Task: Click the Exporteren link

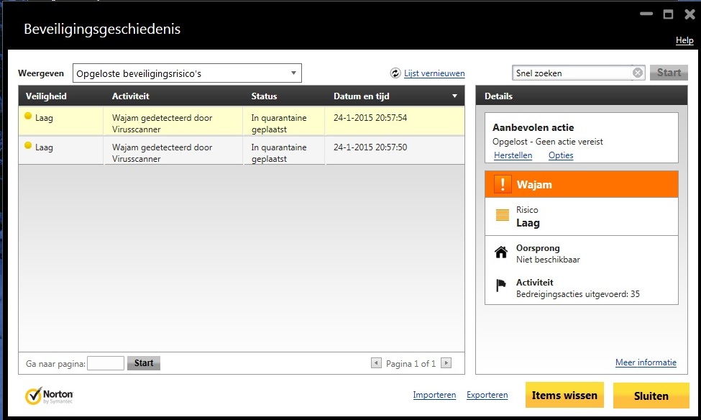Action: (x=487, y=395)
